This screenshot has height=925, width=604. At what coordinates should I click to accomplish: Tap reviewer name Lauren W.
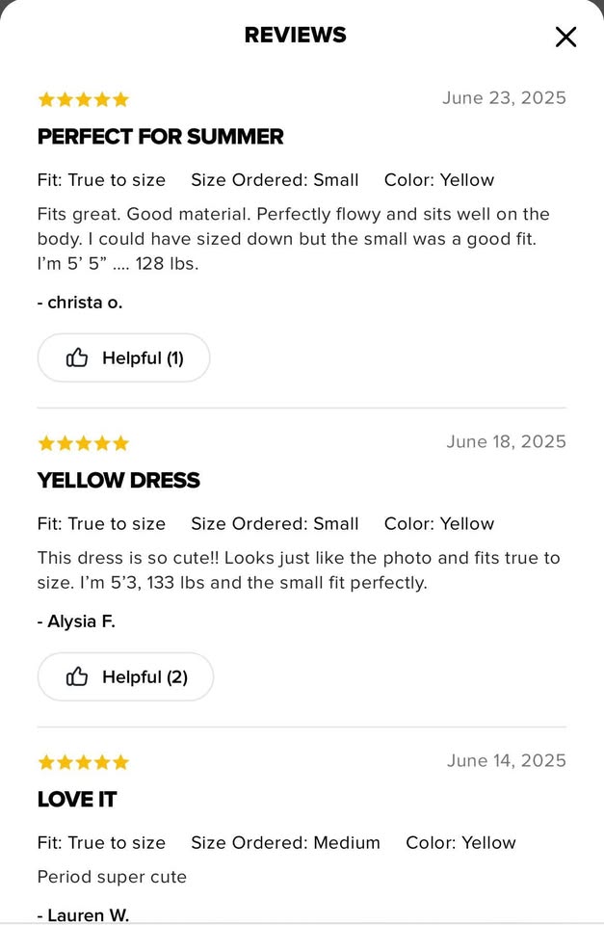point(83,914)
